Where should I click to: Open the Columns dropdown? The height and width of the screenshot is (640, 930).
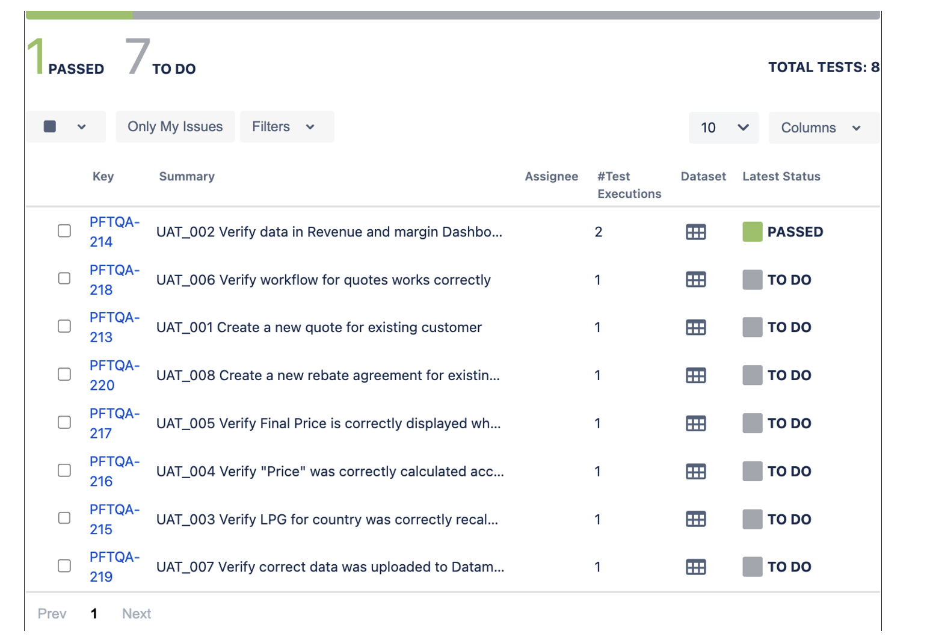click(822, 128)
